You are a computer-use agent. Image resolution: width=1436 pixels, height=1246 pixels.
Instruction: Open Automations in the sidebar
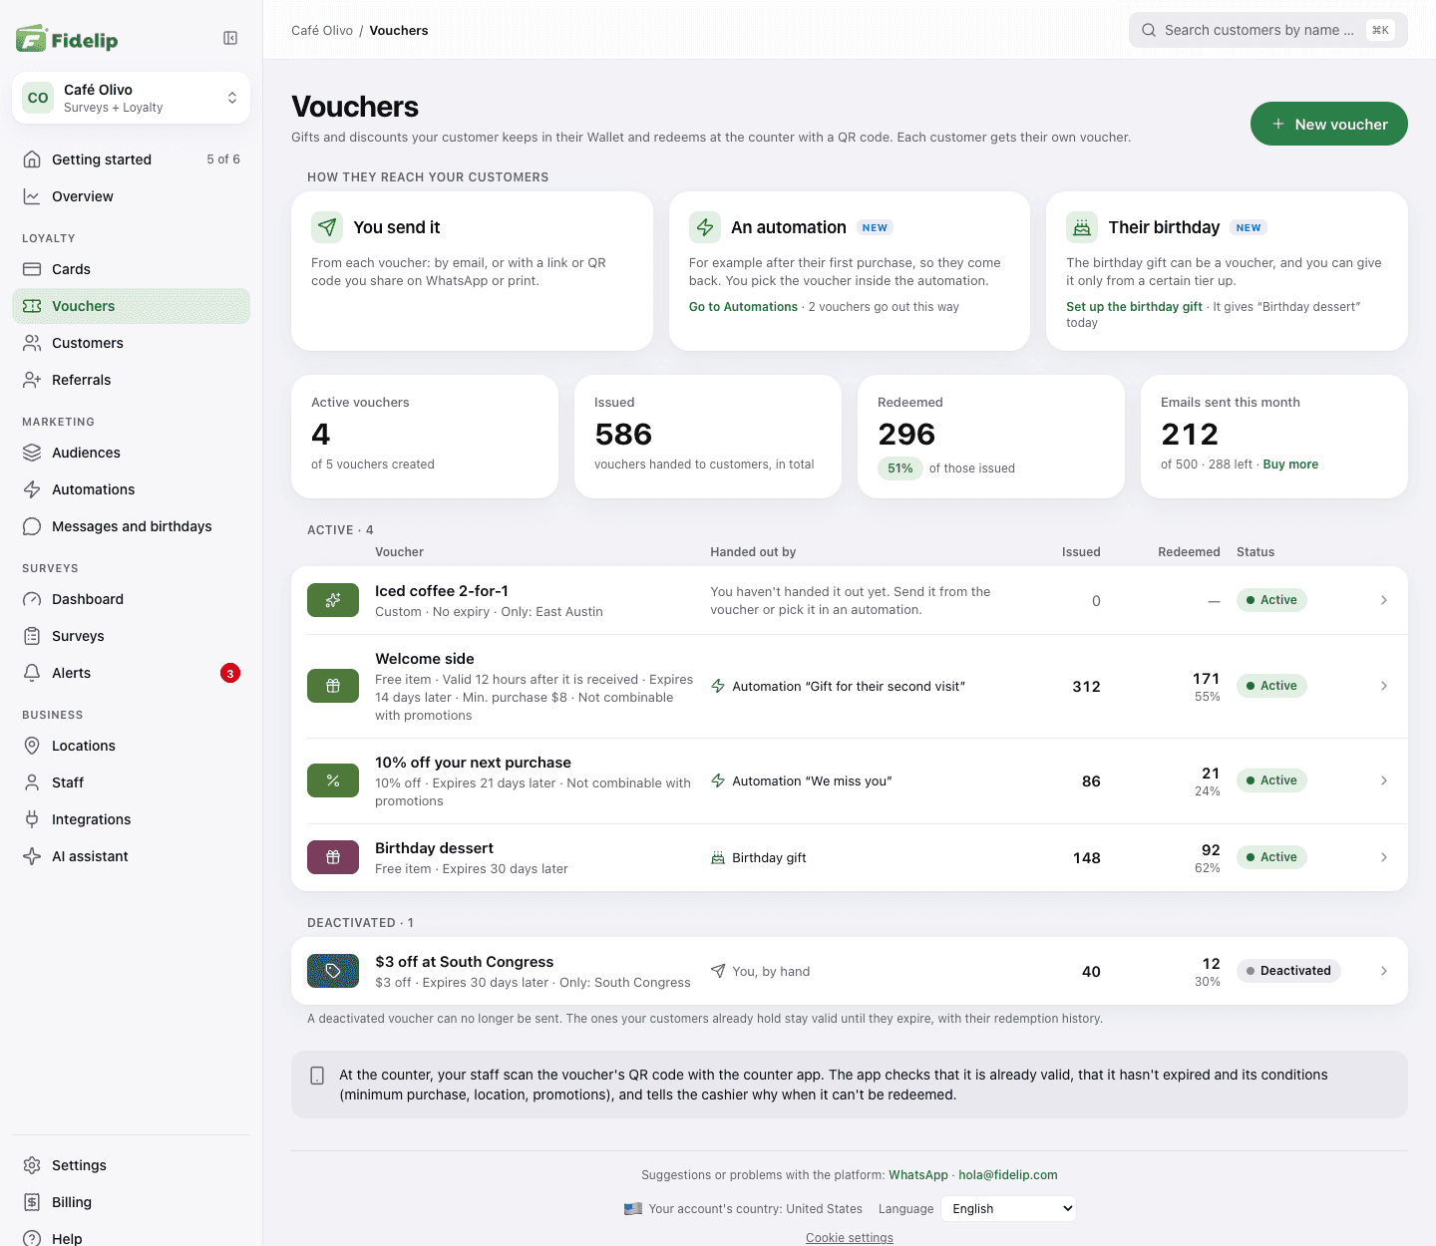click(x=131, y=489)
